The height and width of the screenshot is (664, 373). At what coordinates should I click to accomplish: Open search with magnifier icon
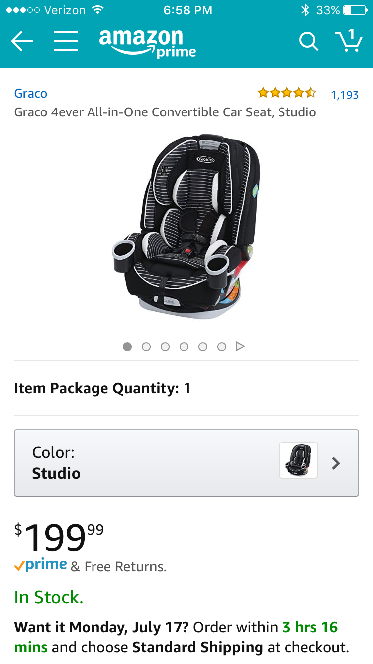pos(308,42)
